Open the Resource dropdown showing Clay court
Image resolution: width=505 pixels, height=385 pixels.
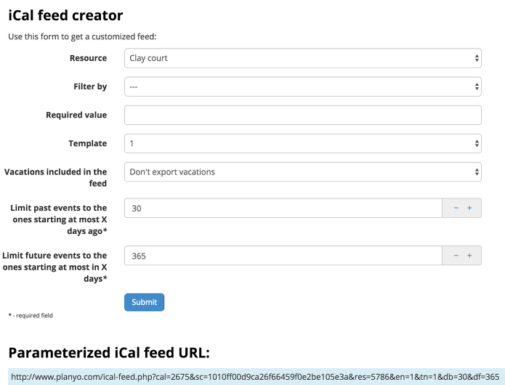click(x=302, y=58)
